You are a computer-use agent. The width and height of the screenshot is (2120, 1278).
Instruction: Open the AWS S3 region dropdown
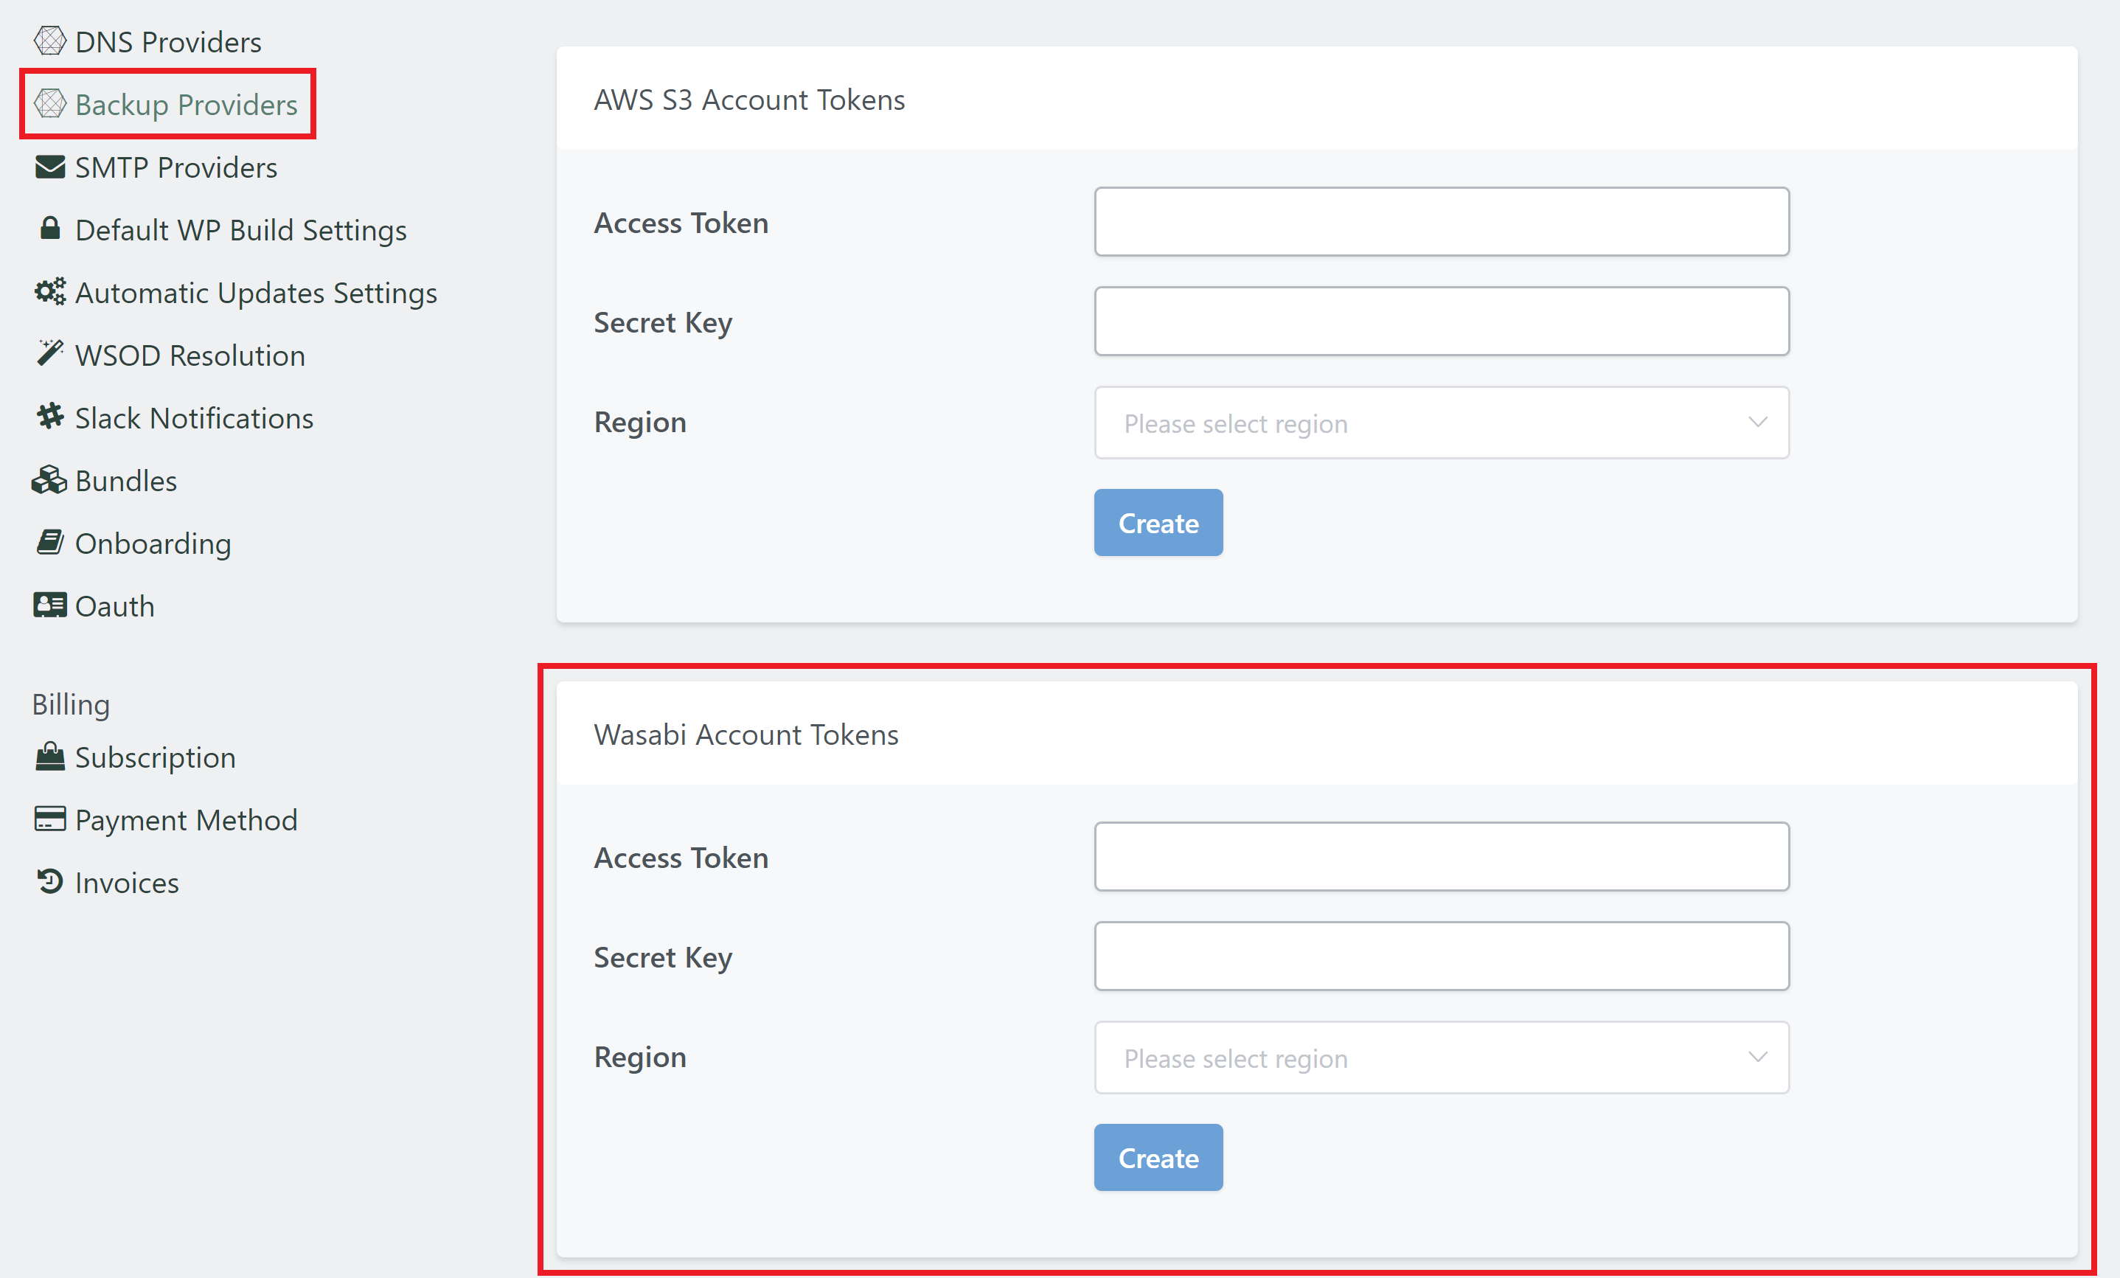(x=1441, y=423)
